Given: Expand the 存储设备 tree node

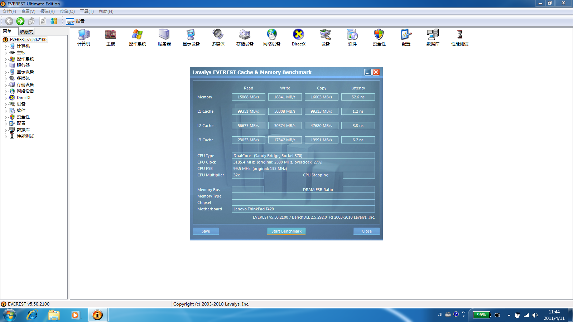Looking at the screenshot, I should [x=6, y=85].
